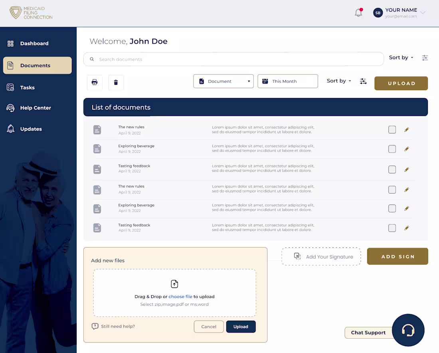Click the UPLOAD button
The height and width of the screenshot is (353, 439).
click(x=401, y=83)
